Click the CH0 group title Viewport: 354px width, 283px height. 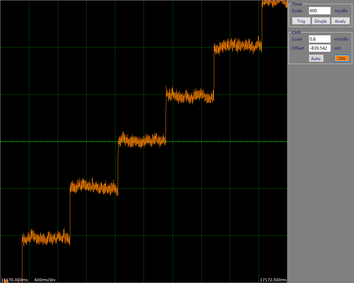tap(296, 32)
